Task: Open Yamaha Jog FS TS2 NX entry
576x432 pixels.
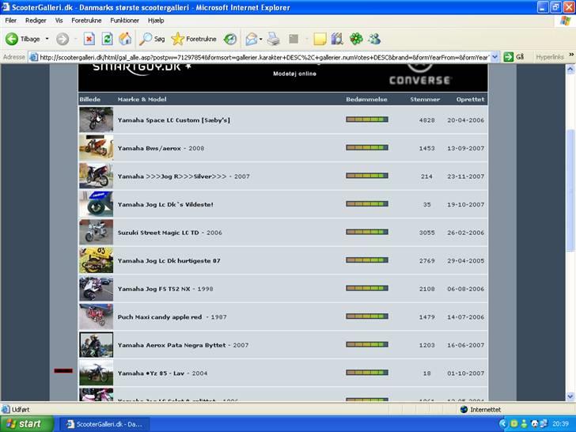Action: [x=165, y=289]
